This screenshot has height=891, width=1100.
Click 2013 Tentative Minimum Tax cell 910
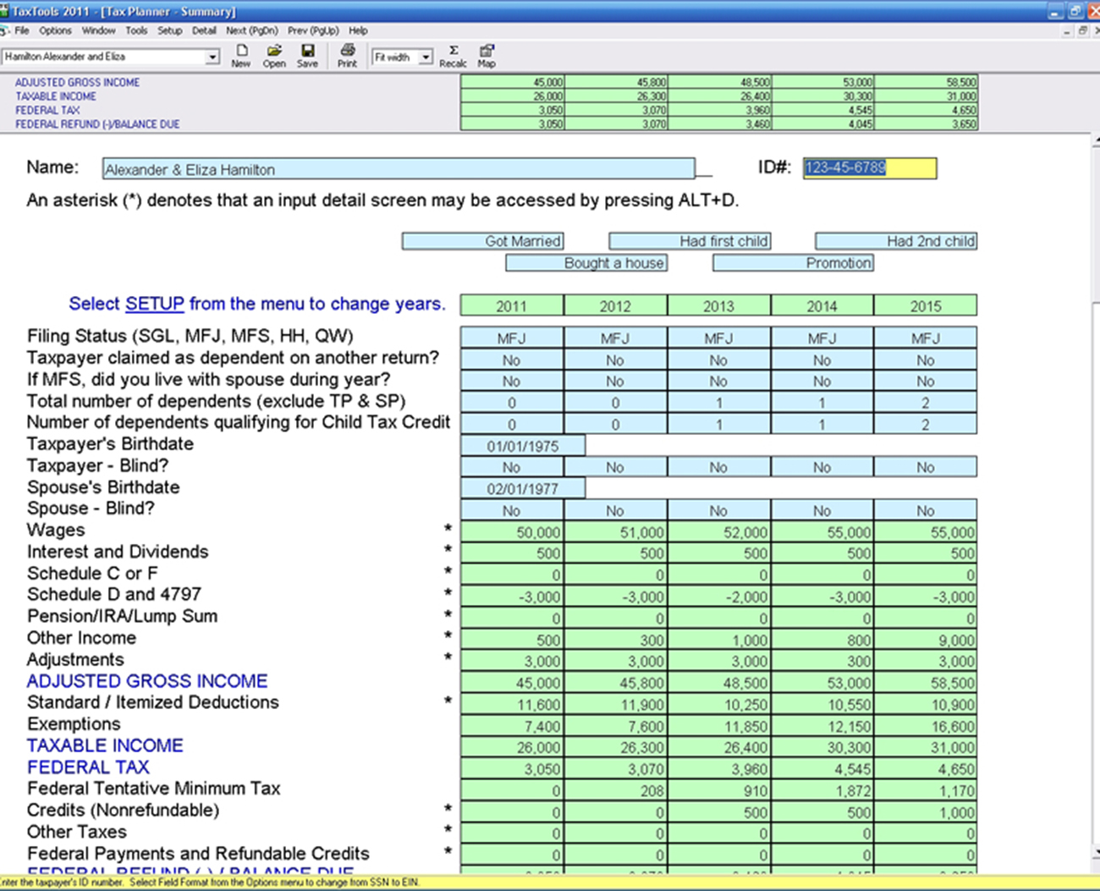coord(719,790)
